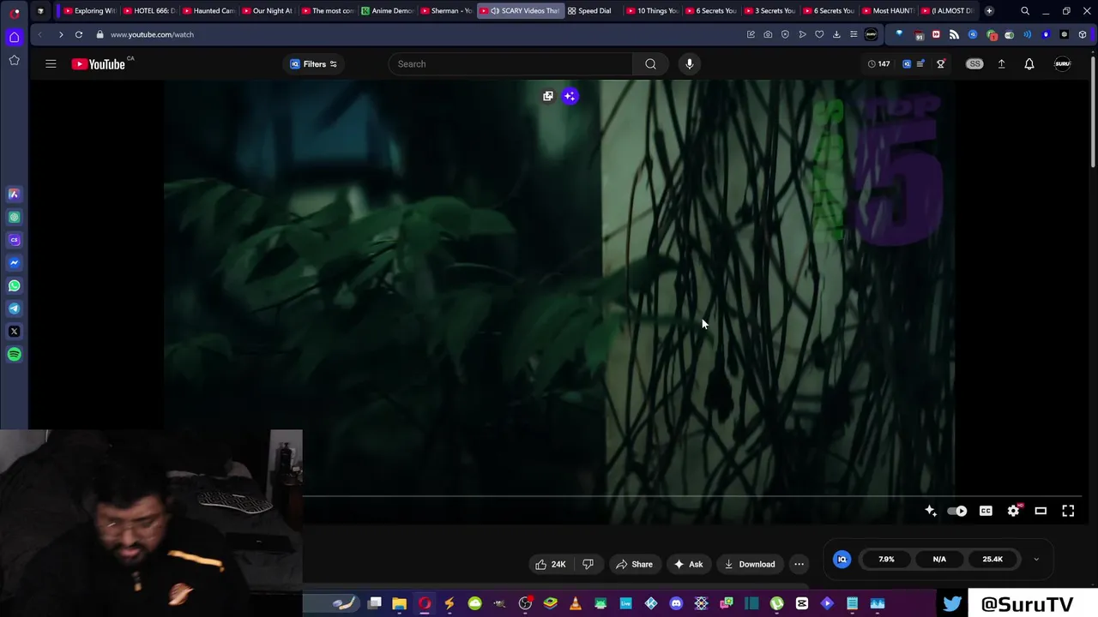
Task: Like the video (24K)
Action: tap(551, 564)
